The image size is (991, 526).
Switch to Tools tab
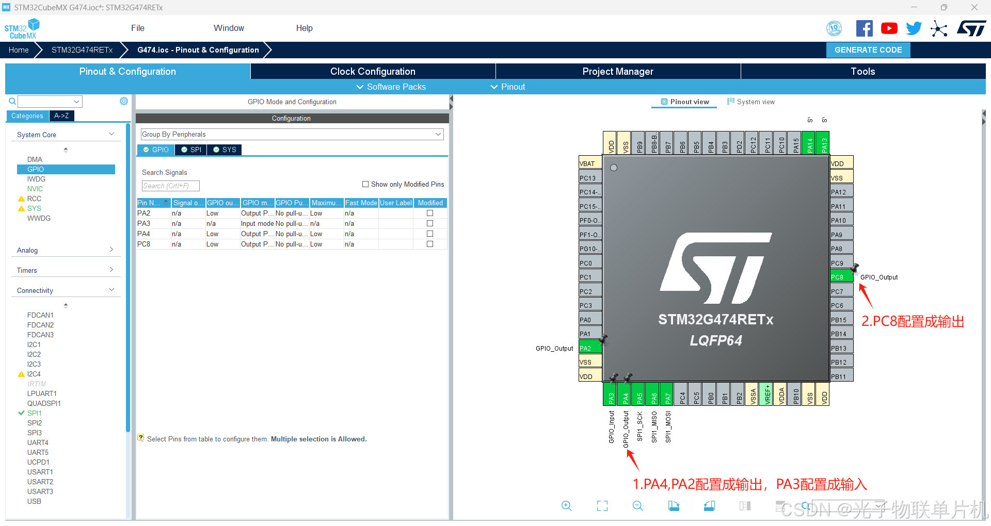tap(863, 71)
